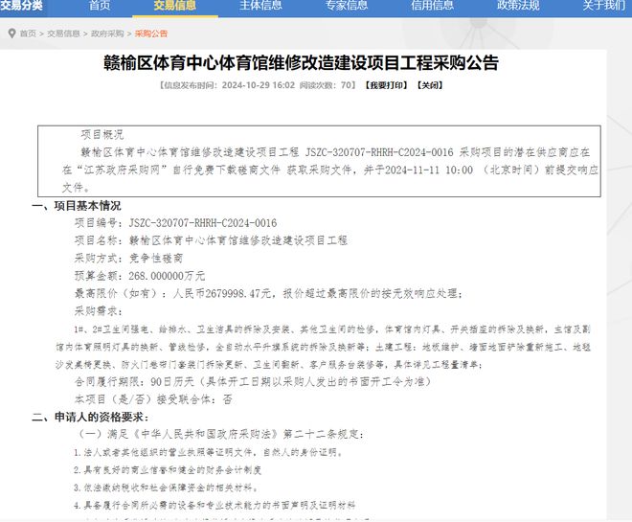Click publish time 2024-10-29 16:02
This screenshot has height=522, width=632.
[x=259, y=85]
